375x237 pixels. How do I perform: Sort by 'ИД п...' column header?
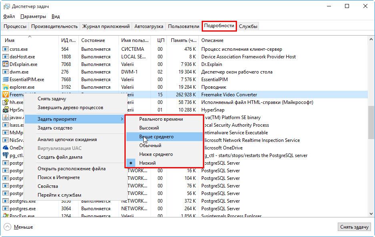click(x=68, y=40)
